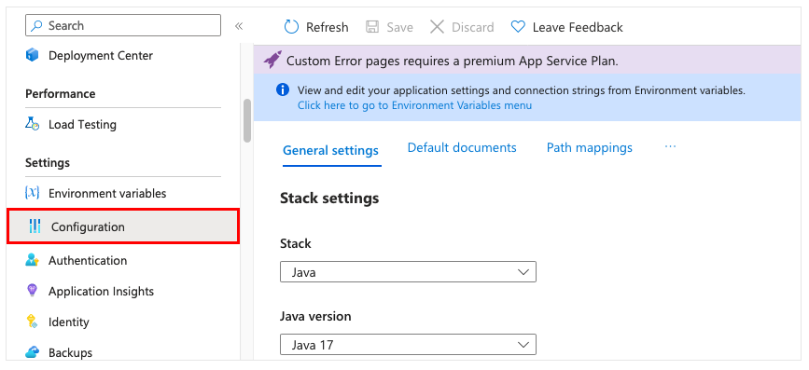Click the 'Settings' section heading

point(48,162)
